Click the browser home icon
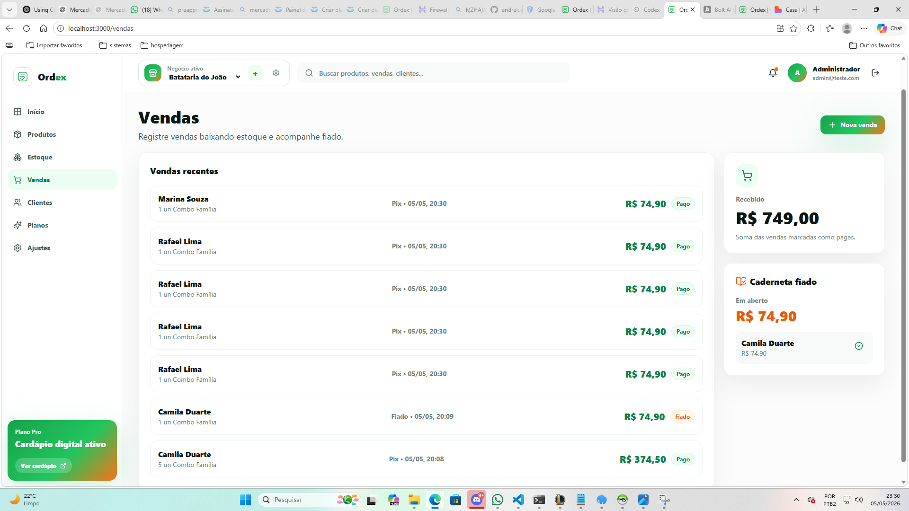Image resolution: width=909 pixels, height=511 pixels. tap(44, 28)
